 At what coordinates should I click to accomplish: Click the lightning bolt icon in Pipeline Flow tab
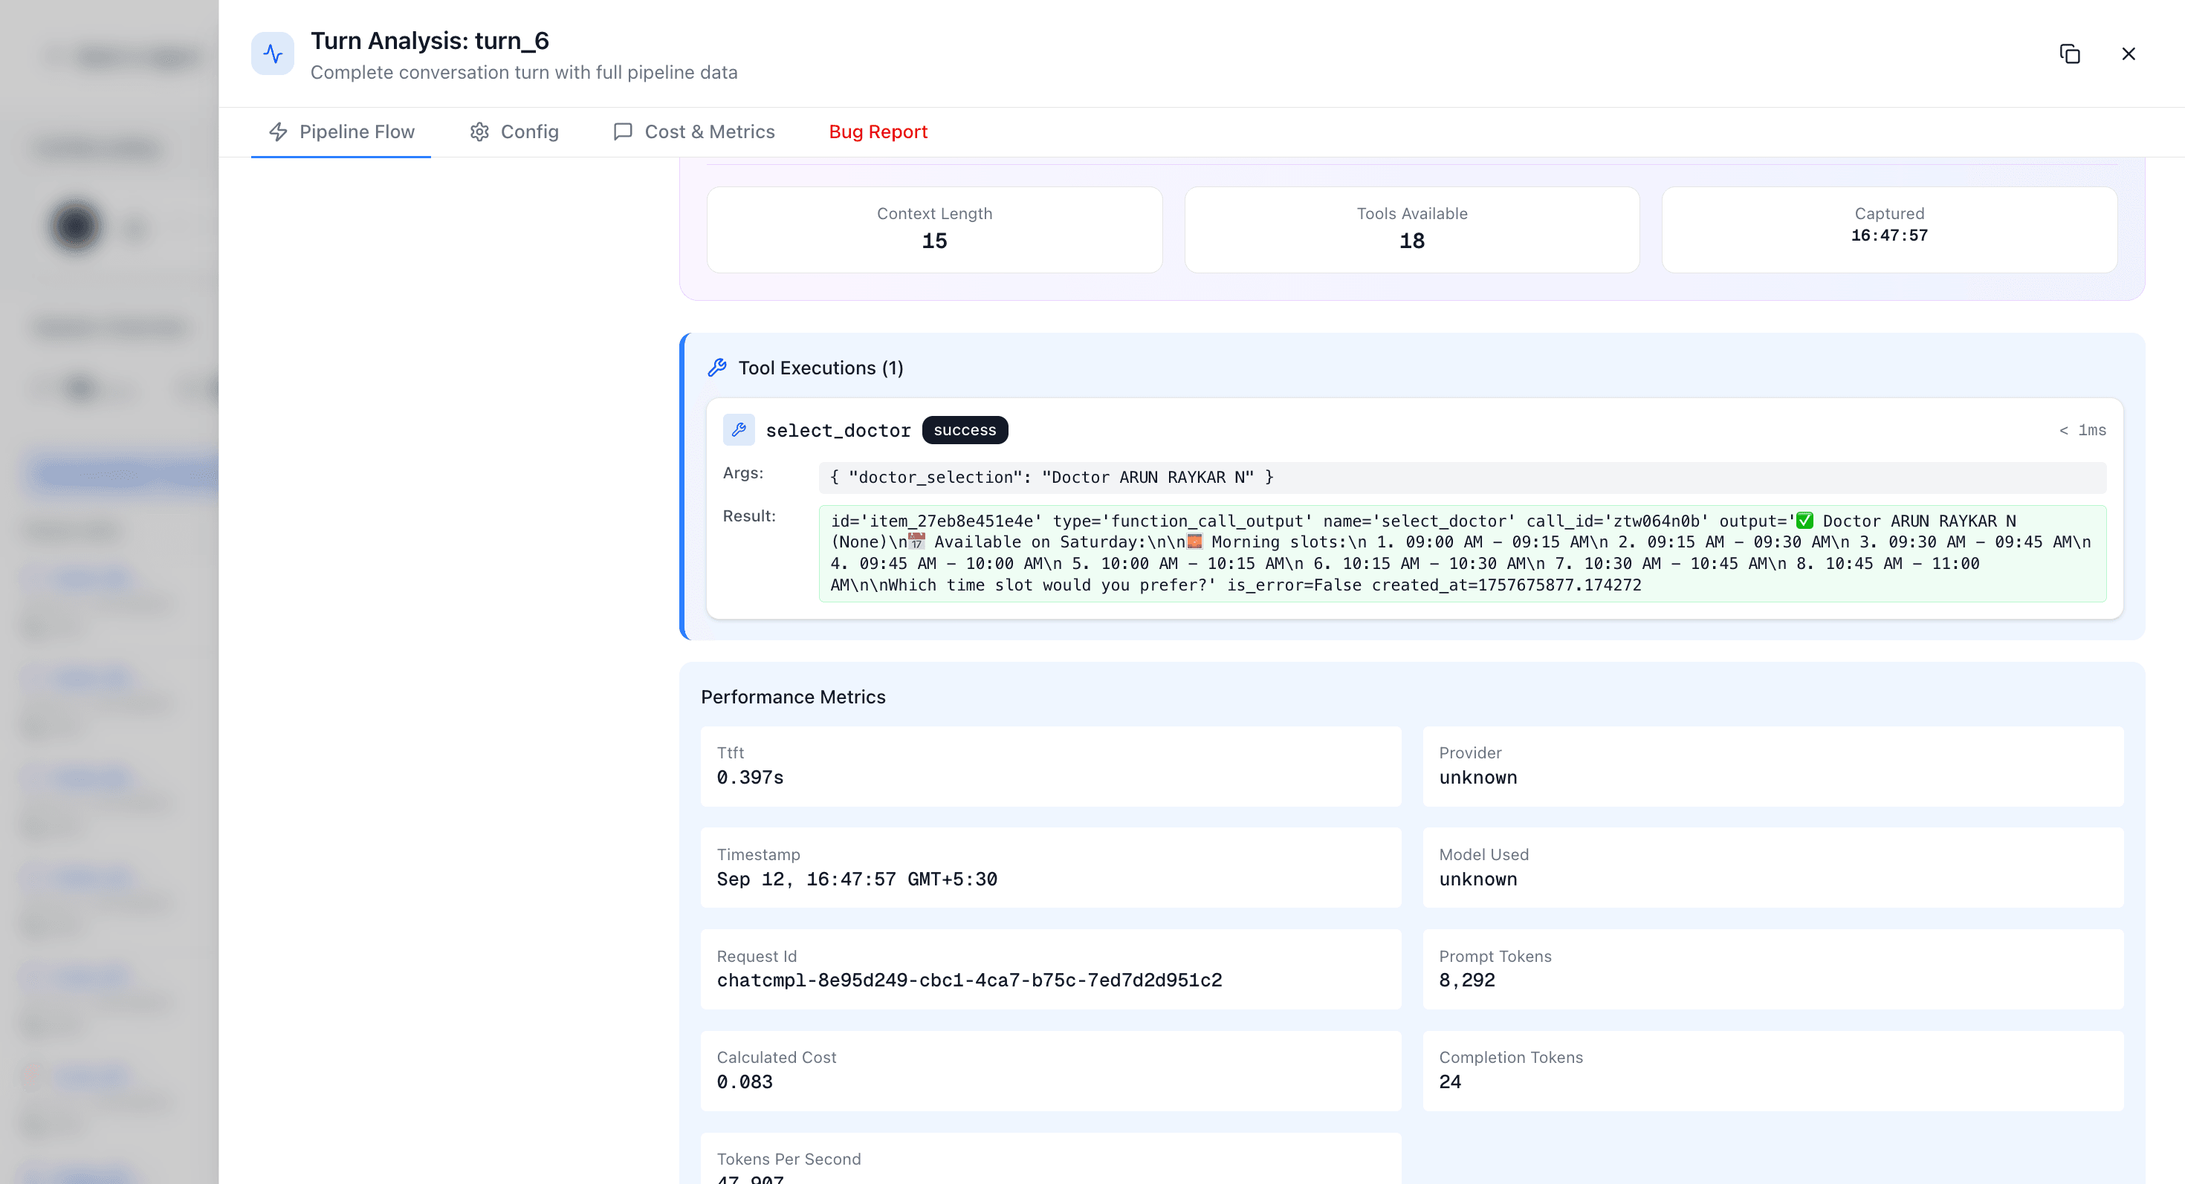tap(278, 131)
